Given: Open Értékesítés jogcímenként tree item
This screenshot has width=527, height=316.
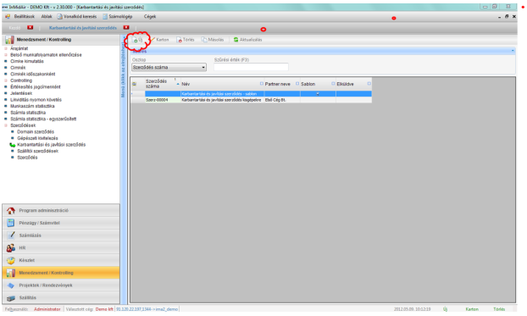Looking at the screenshot, I should [x=36, y=86].
